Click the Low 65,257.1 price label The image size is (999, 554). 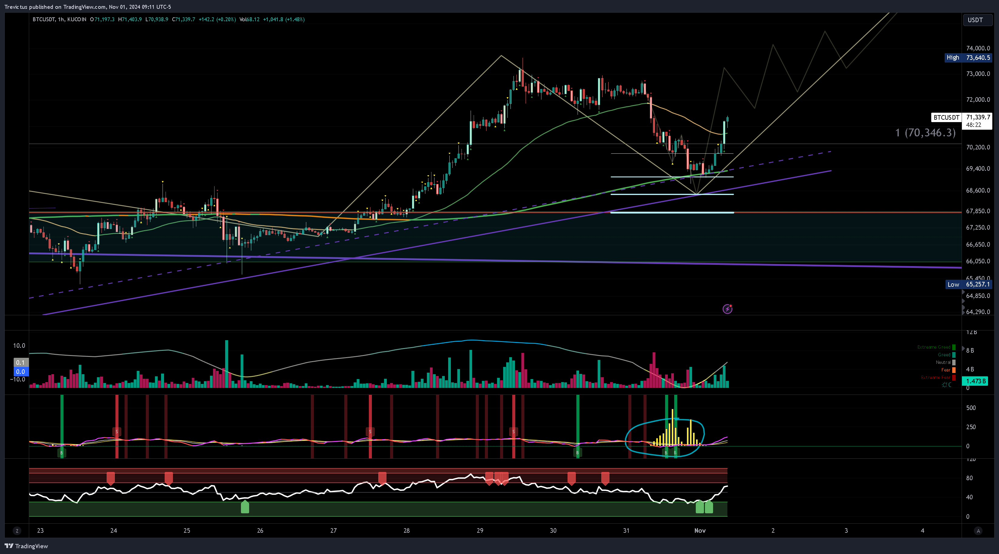[x=968, y=284]
